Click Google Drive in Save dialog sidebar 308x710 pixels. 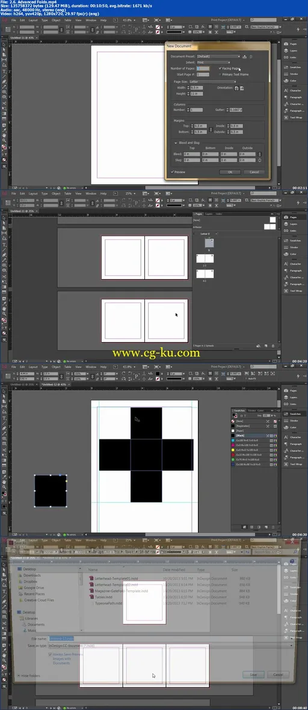pyautogui.click(x=30, y=588)
